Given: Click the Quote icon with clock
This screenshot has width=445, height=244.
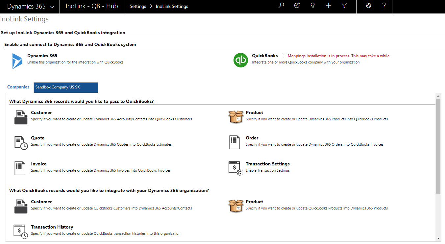Looking at the screenshot, I should pos(21,143).
